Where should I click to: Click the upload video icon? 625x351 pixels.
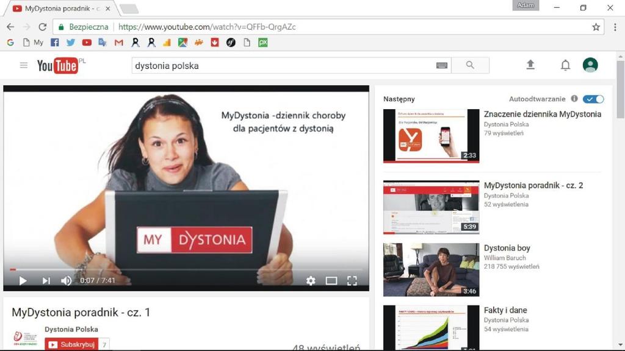pyautogui.click(x=530, y=65)
